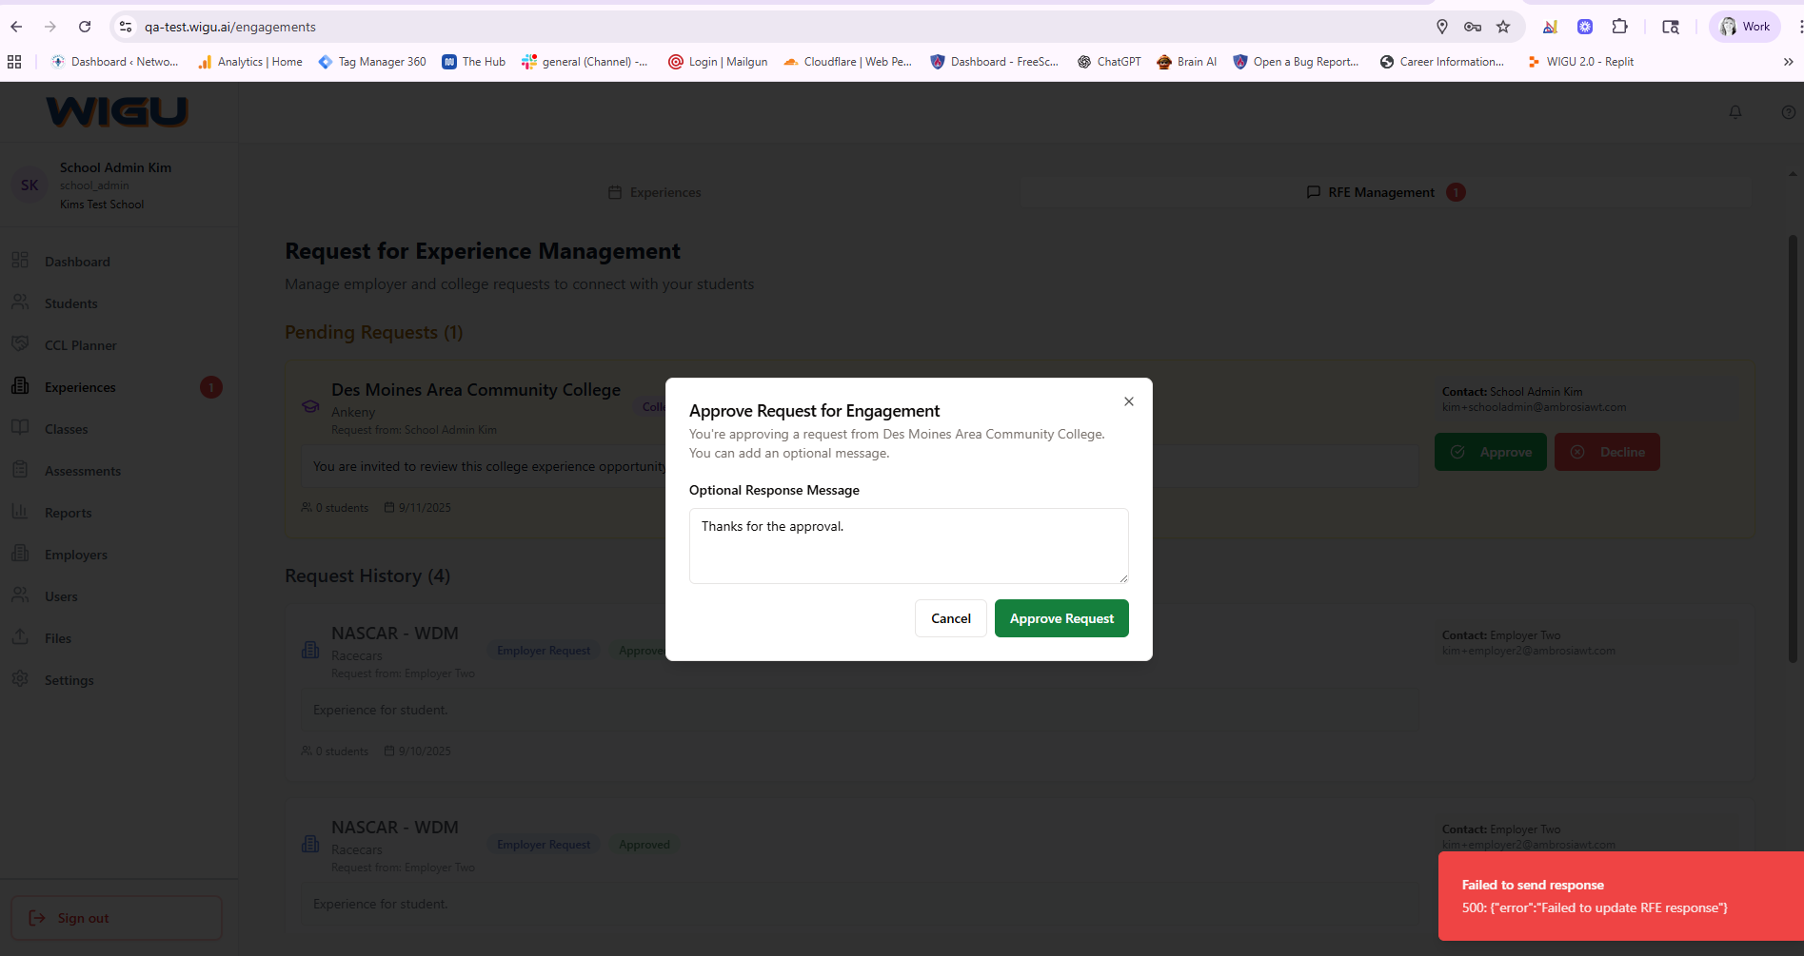
Task: Reload the page with browser refresh icon
Action: (85, 27)
